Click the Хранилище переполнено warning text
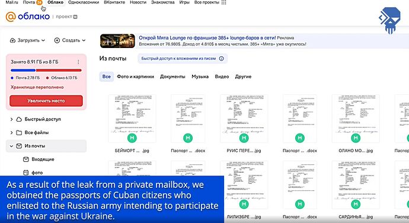The height and width of the screenshot is (223, 409). point(37,87)
